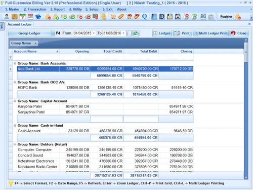Click the Register toolbar button
253x190 pixels.
coord(226,17)
